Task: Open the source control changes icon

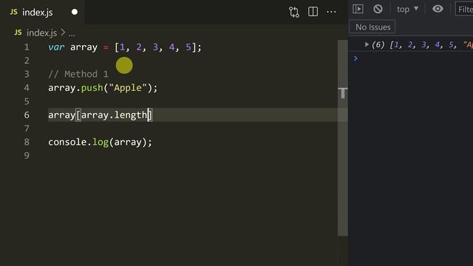Action: point(294,12)
